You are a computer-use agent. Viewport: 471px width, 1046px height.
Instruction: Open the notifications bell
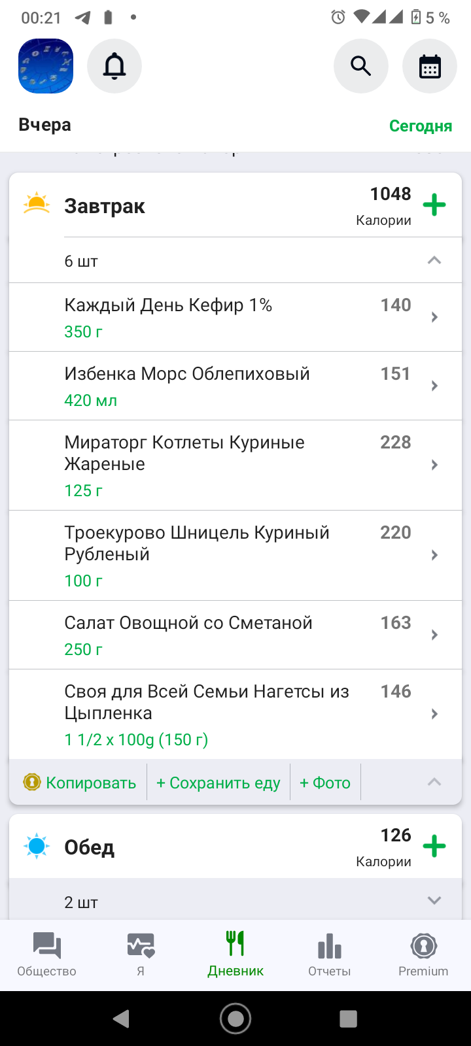(x=114, y=66)
